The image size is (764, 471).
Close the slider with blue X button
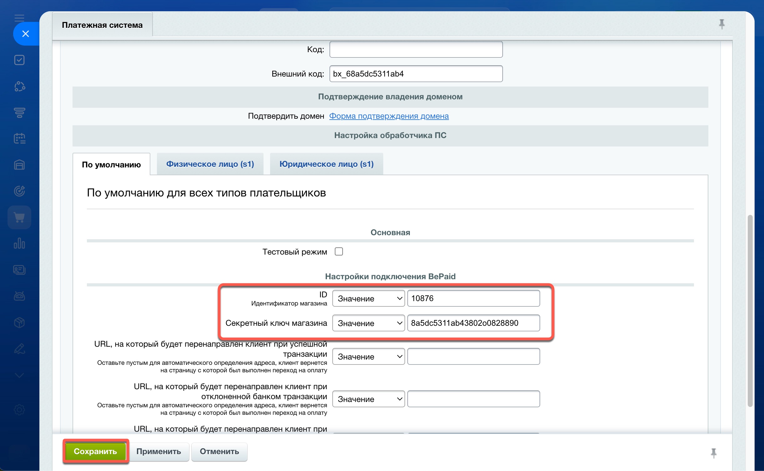[26, 34]
